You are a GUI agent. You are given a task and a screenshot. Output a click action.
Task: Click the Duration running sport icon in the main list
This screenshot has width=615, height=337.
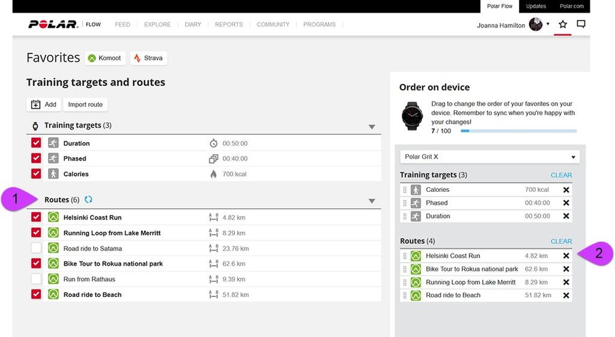coord(53,143)
